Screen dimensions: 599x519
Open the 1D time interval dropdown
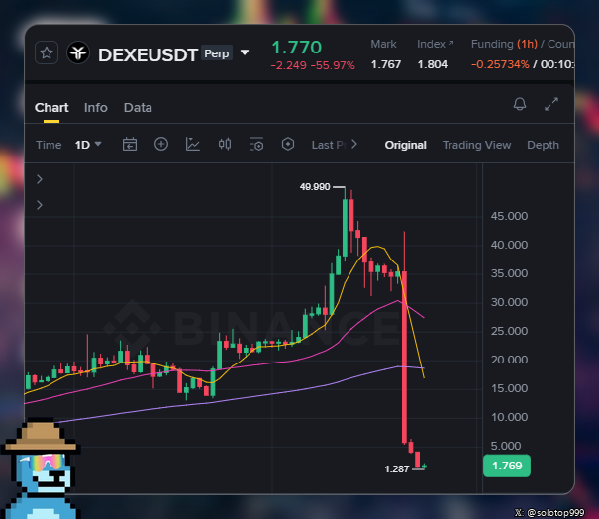pyautogui.click(x=88, y=145)
